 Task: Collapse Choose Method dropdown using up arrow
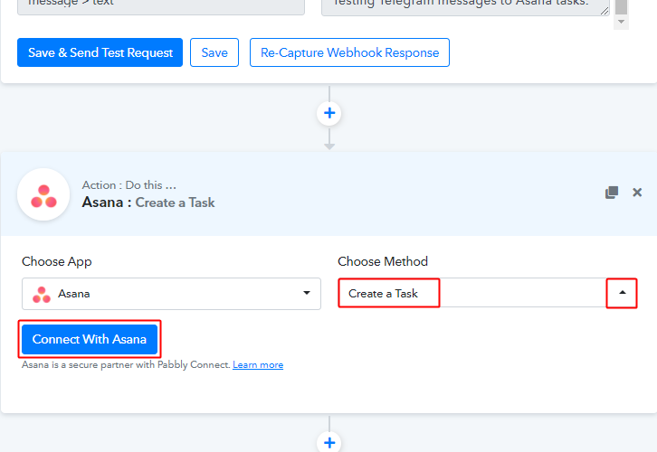pyautogui.click(x=623, y=294)
